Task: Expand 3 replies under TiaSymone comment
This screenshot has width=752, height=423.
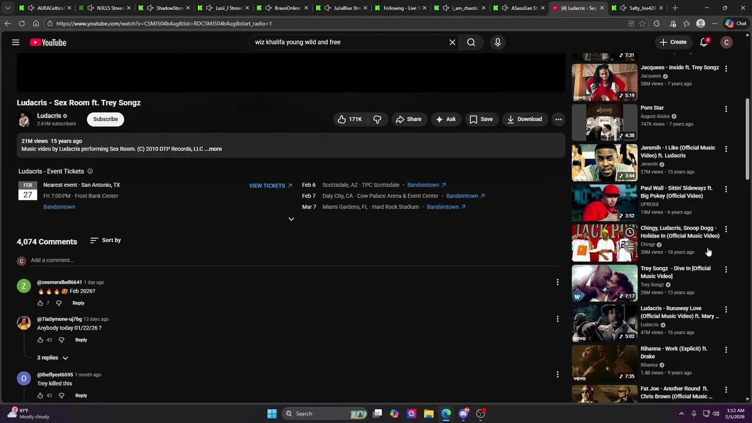Action: coord(53,358)
